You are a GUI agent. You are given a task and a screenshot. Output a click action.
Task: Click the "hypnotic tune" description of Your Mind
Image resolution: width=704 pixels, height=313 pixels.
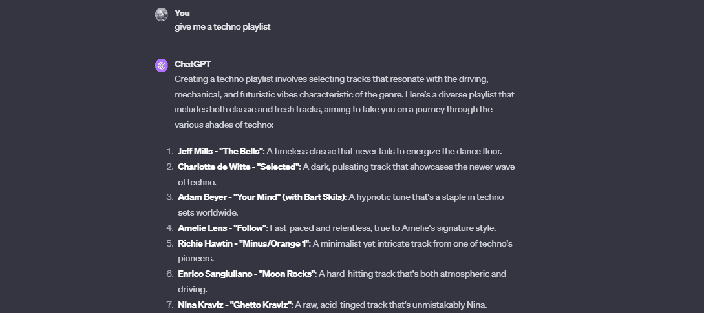click(x=426, y=197)
